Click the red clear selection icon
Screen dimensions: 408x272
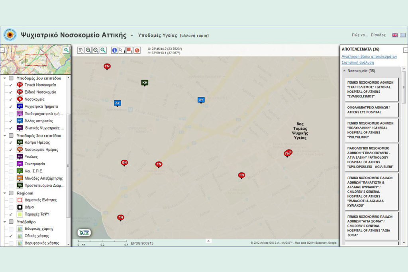tap(137, 50)
